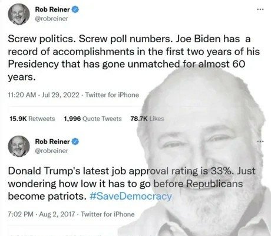Open the second tweet's profile avatar
Image resolution: width=271 pixels, height=236 pixels.
pyautogui.click(x=19, y=146)
